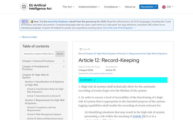Click the EU Artificial Intelligence Act logo icon
The width and height of the screenshot is (193, 120).
pos(24,7)
